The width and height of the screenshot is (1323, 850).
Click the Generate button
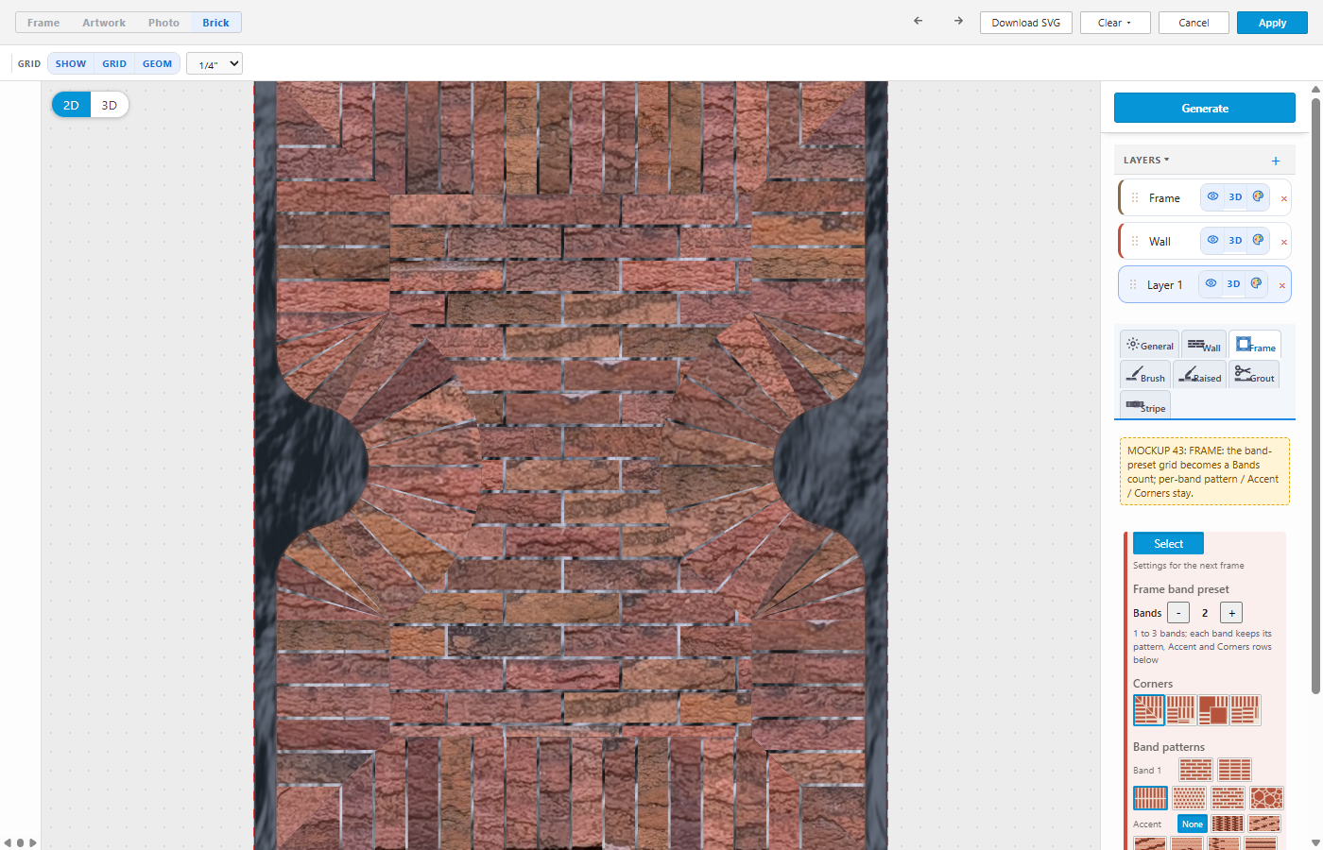tap(1205, 108)
